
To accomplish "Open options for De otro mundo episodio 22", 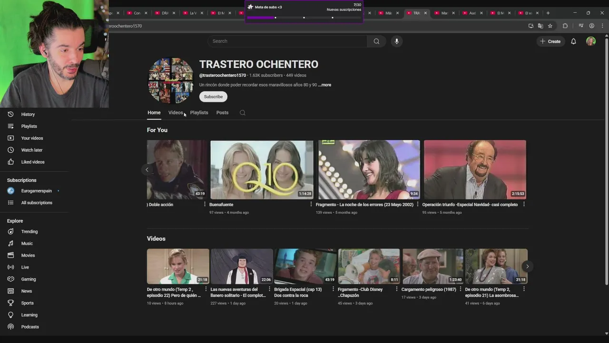I will click(x=206, y=289).
